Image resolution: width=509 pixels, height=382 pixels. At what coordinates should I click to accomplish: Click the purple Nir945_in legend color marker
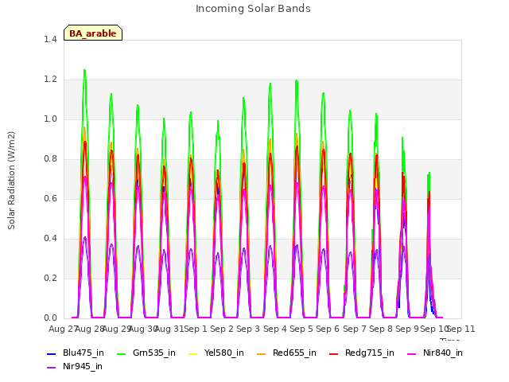[x=51, y=368]
